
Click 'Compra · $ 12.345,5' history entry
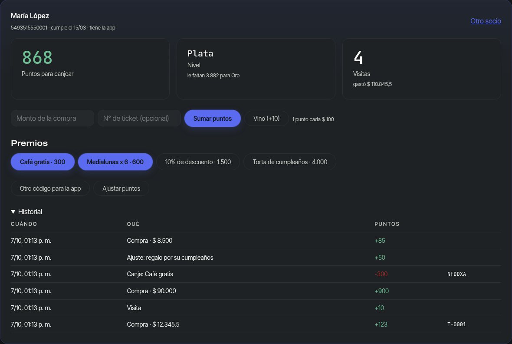(153, 324)
